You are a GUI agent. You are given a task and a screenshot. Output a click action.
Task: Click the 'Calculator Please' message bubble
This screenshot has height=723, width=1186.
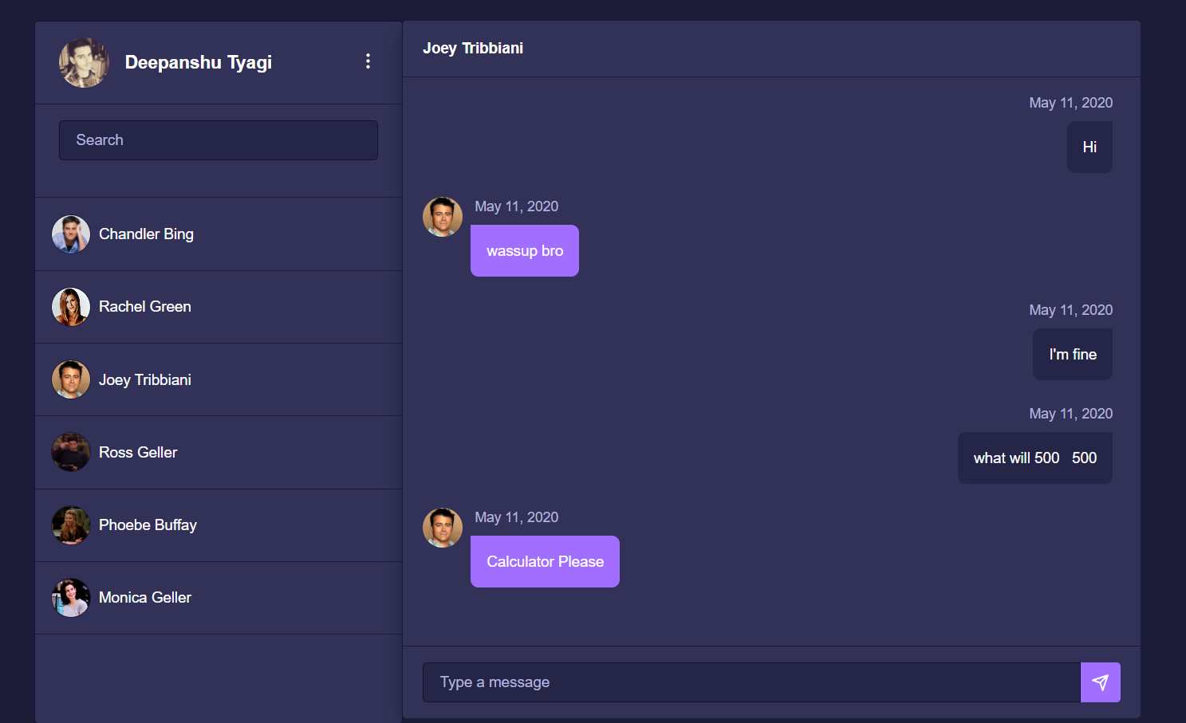coord(545,561)
